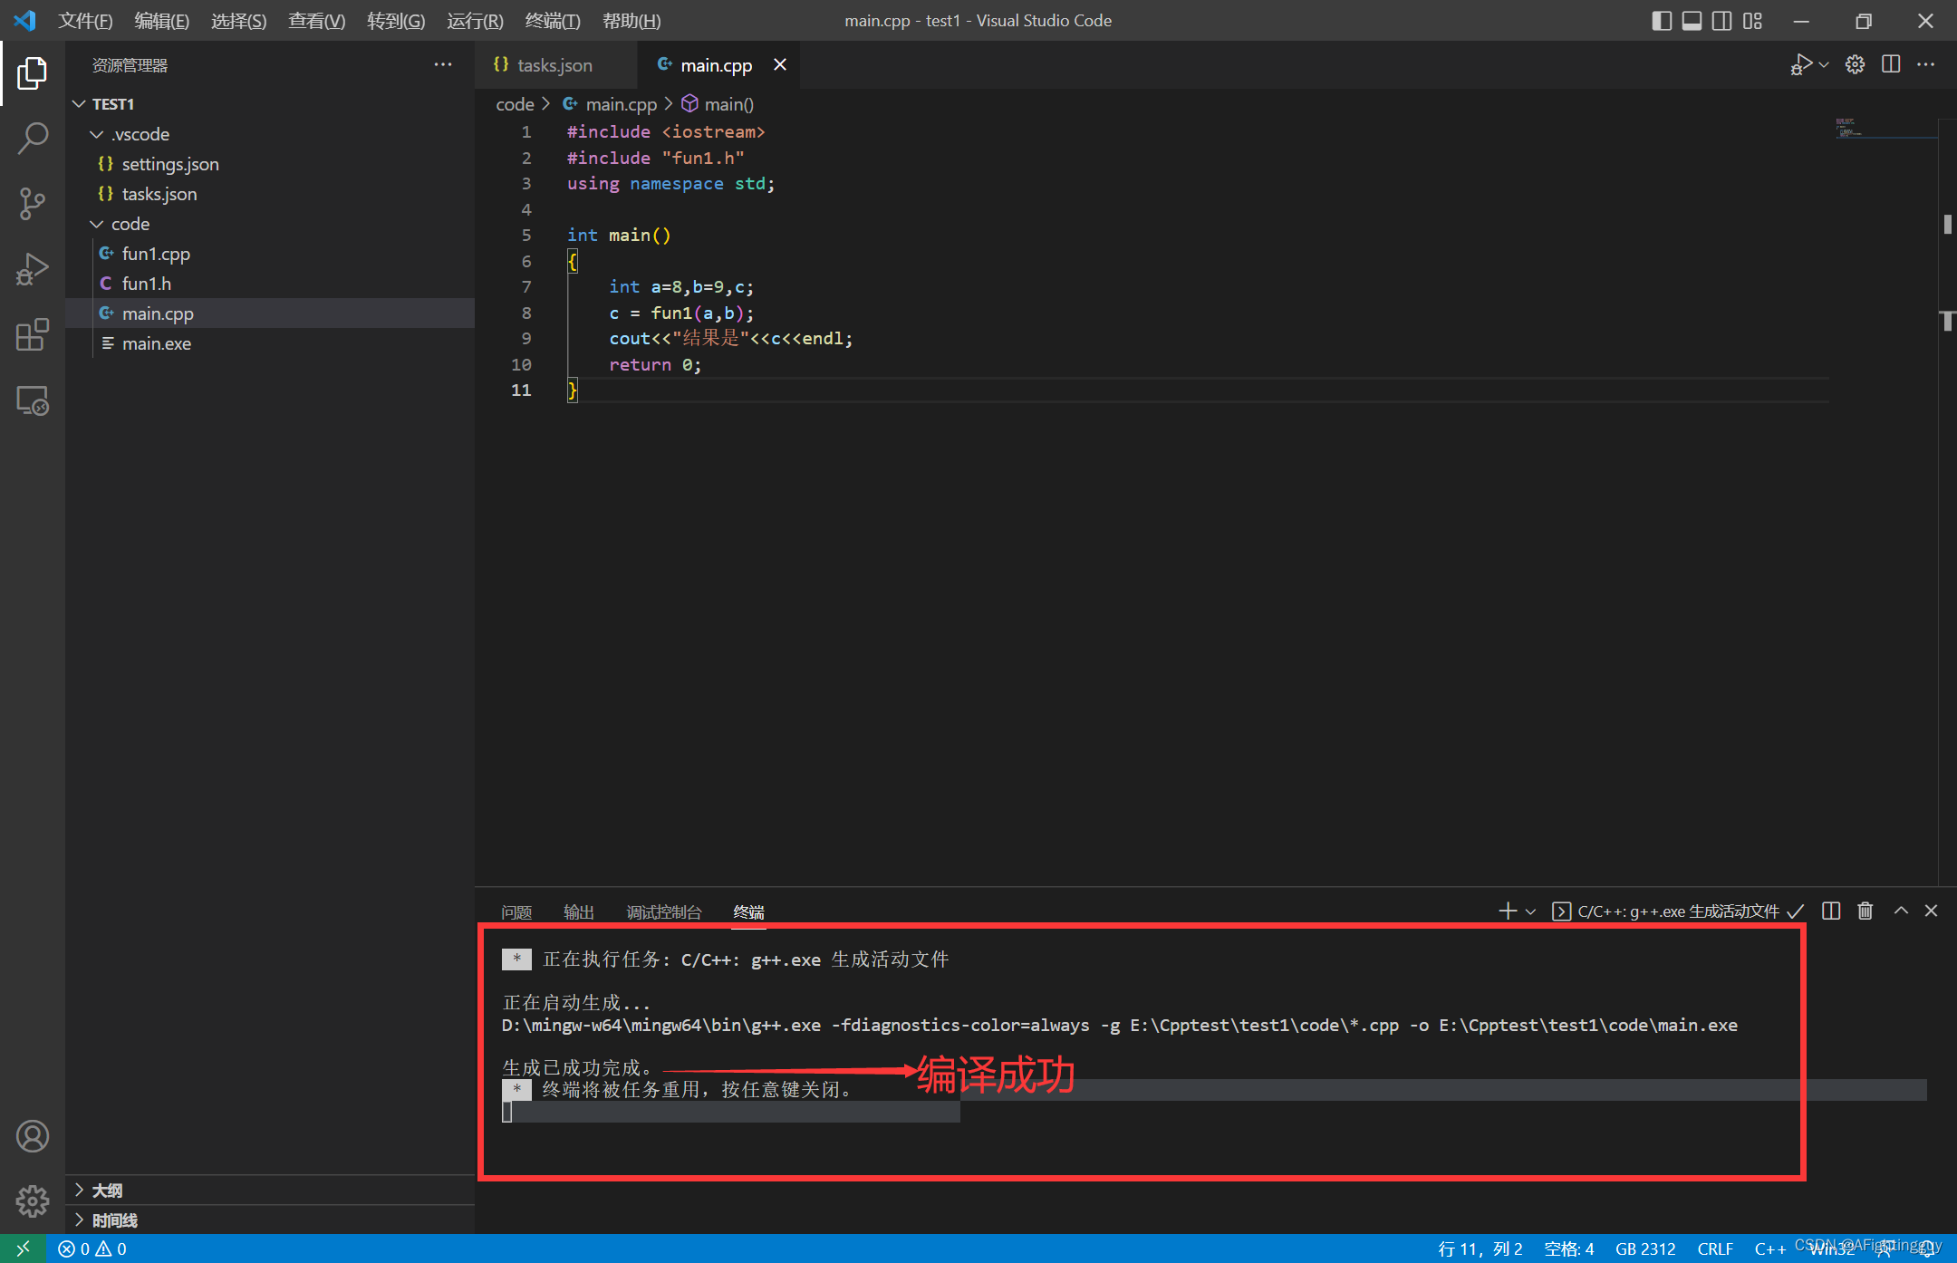This screenshot has width=1957, height=1263.
Task: Open the Remote Explorer view
Action: (x=33, y=400)
